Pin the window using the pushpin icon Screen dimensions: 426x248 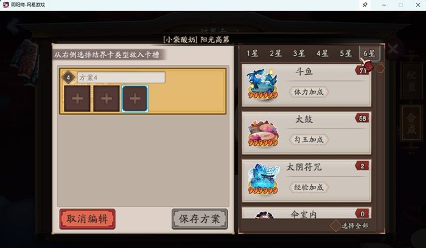365,5
